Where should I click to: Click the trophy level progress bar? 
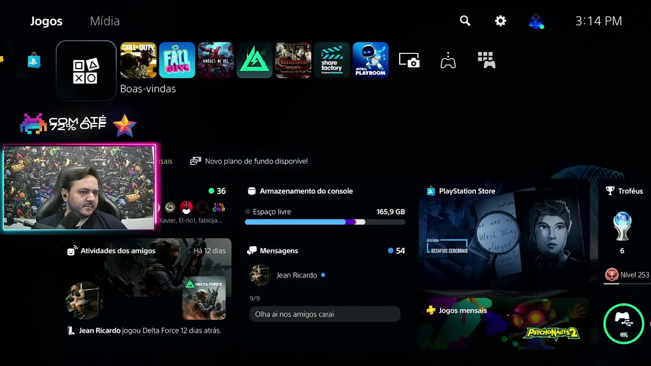627,284
